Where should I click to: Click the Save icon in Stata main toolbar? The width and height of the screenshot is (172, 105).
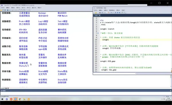coord(3,10)
